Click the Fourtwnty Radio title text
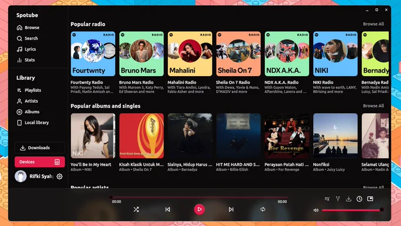The height and width of the screenshot is (226, 401). [x=87, y=83]
